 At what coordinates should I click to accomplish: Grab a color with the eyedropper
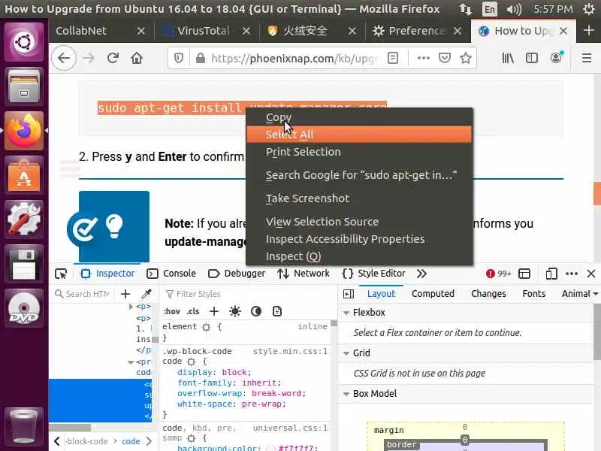point(146,294)
